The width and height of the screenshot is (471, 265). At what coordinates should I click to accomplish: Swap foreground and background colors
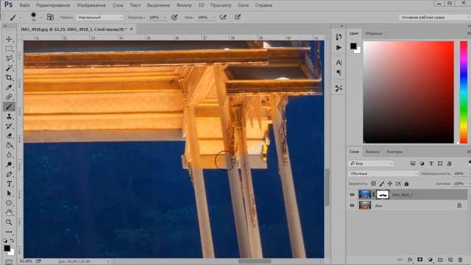click(12, 241)
